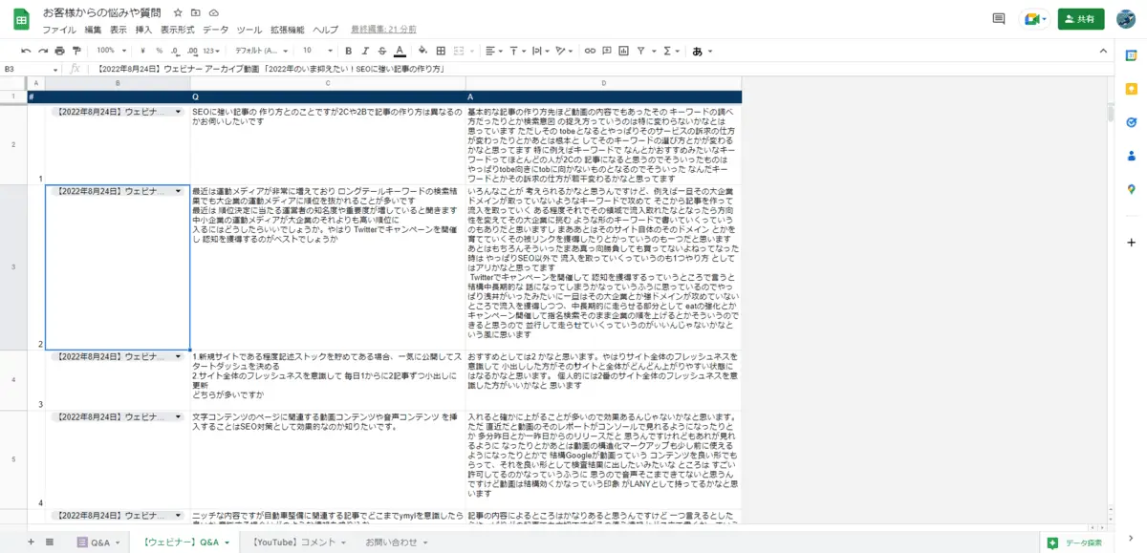Open the text color picker
This screenshot has height=553, width=1147.
[x=399, y=51]
